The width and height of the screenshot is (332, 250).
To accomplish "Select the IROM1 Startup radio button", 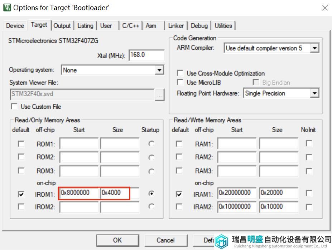I will [x=151, y=193].
